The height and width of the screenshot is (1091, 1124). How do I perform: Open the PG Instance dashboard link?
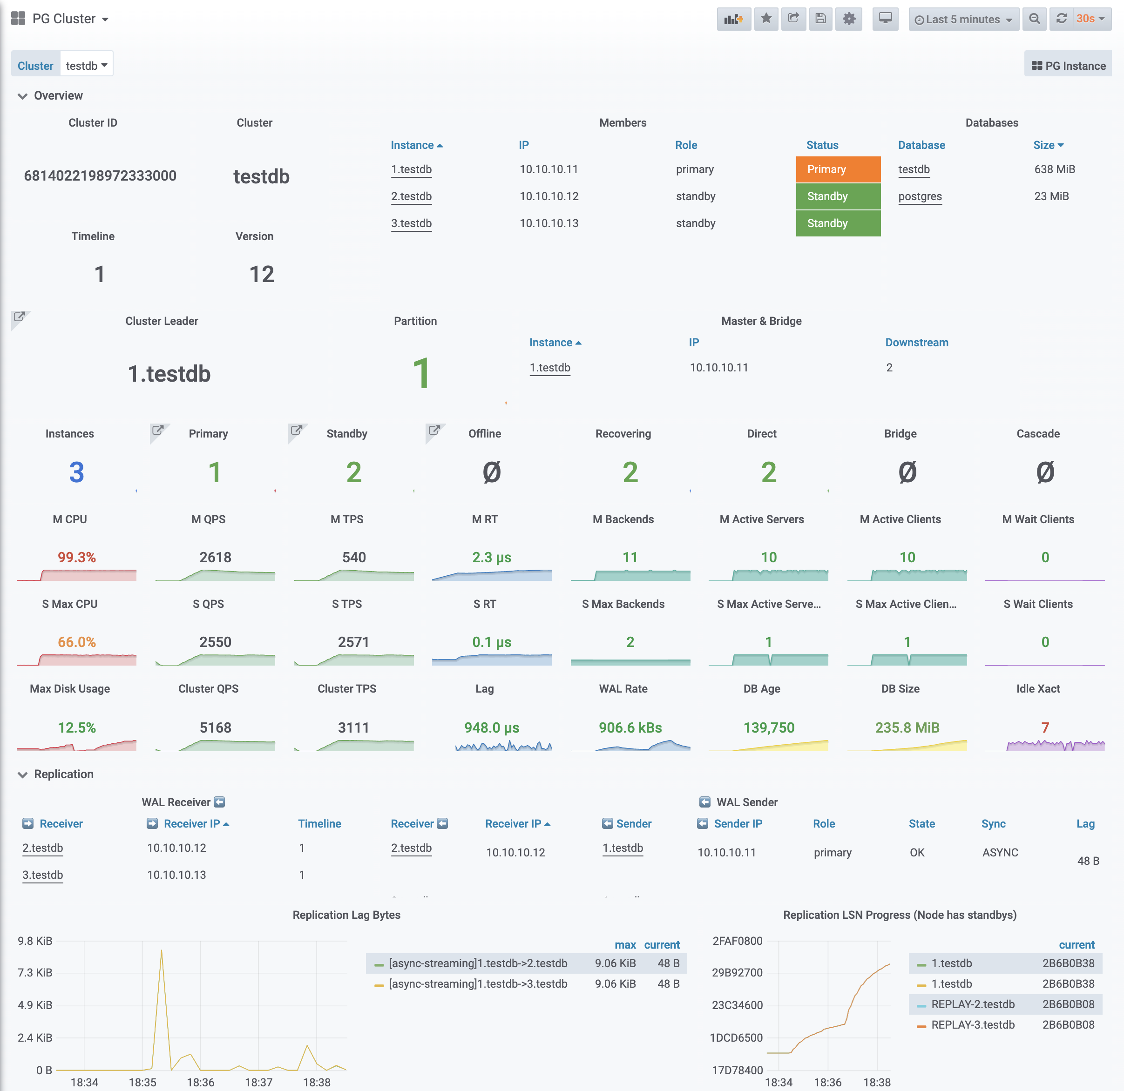(1068, 65)
